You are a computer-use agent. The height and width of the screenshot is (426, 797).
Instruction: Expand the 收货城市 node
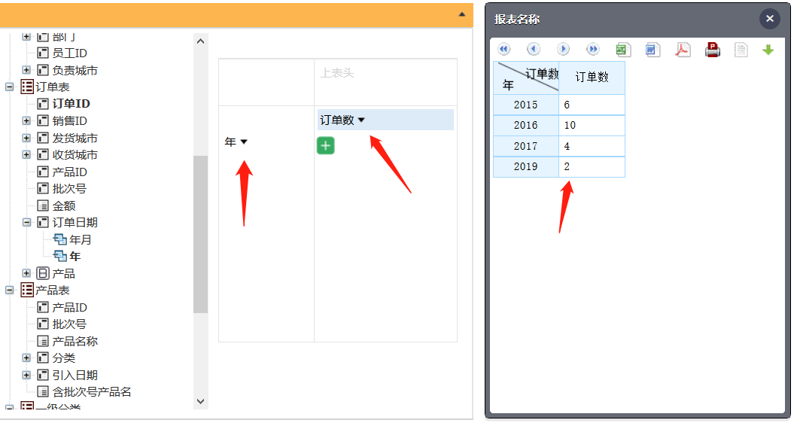[26, 154]
